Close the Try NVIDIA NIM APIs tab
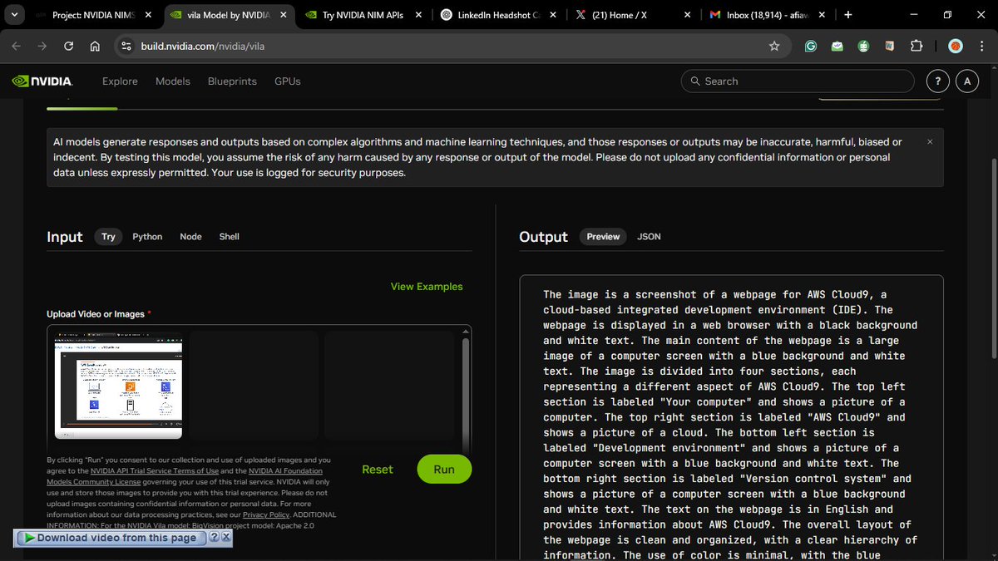Image resolution: width=998 pixels, height=561 pixels. point(417,15)
